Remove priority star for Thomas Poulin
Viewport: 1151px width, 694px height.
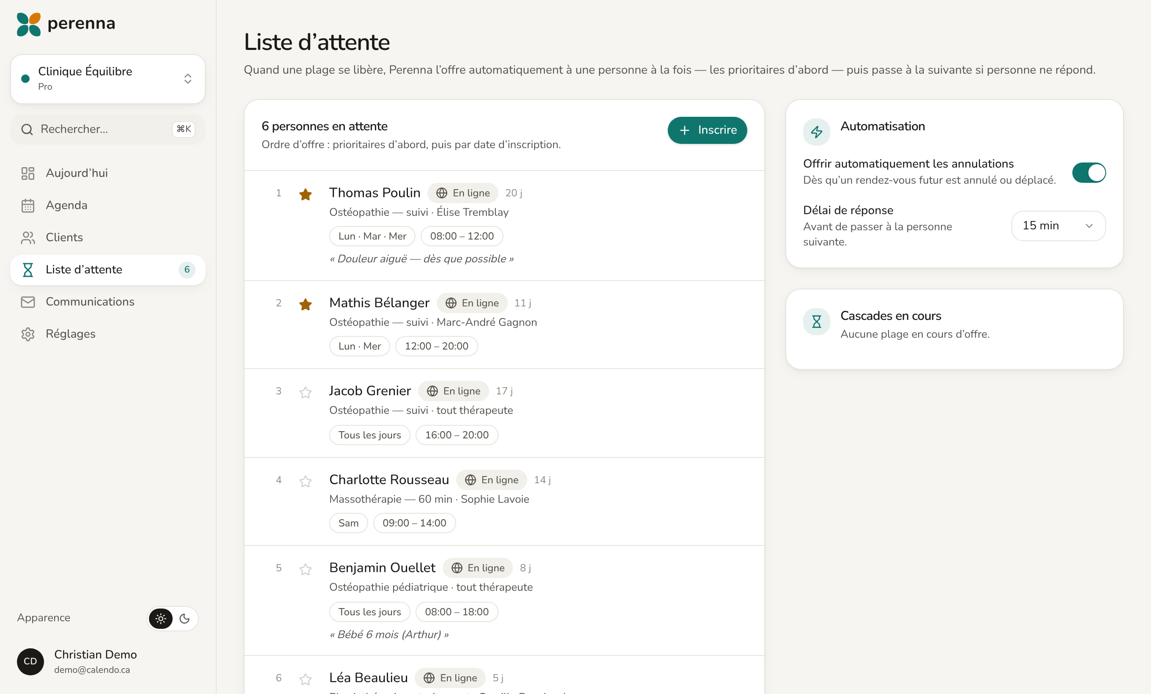tap(306, 194)
